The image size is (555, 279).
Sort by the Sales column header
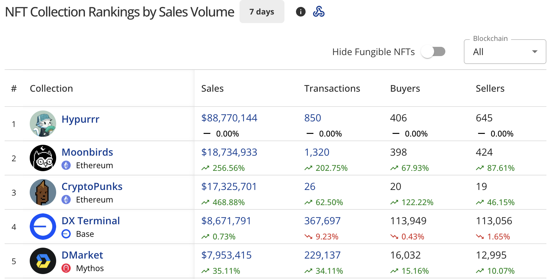click(x=212, y=88)
